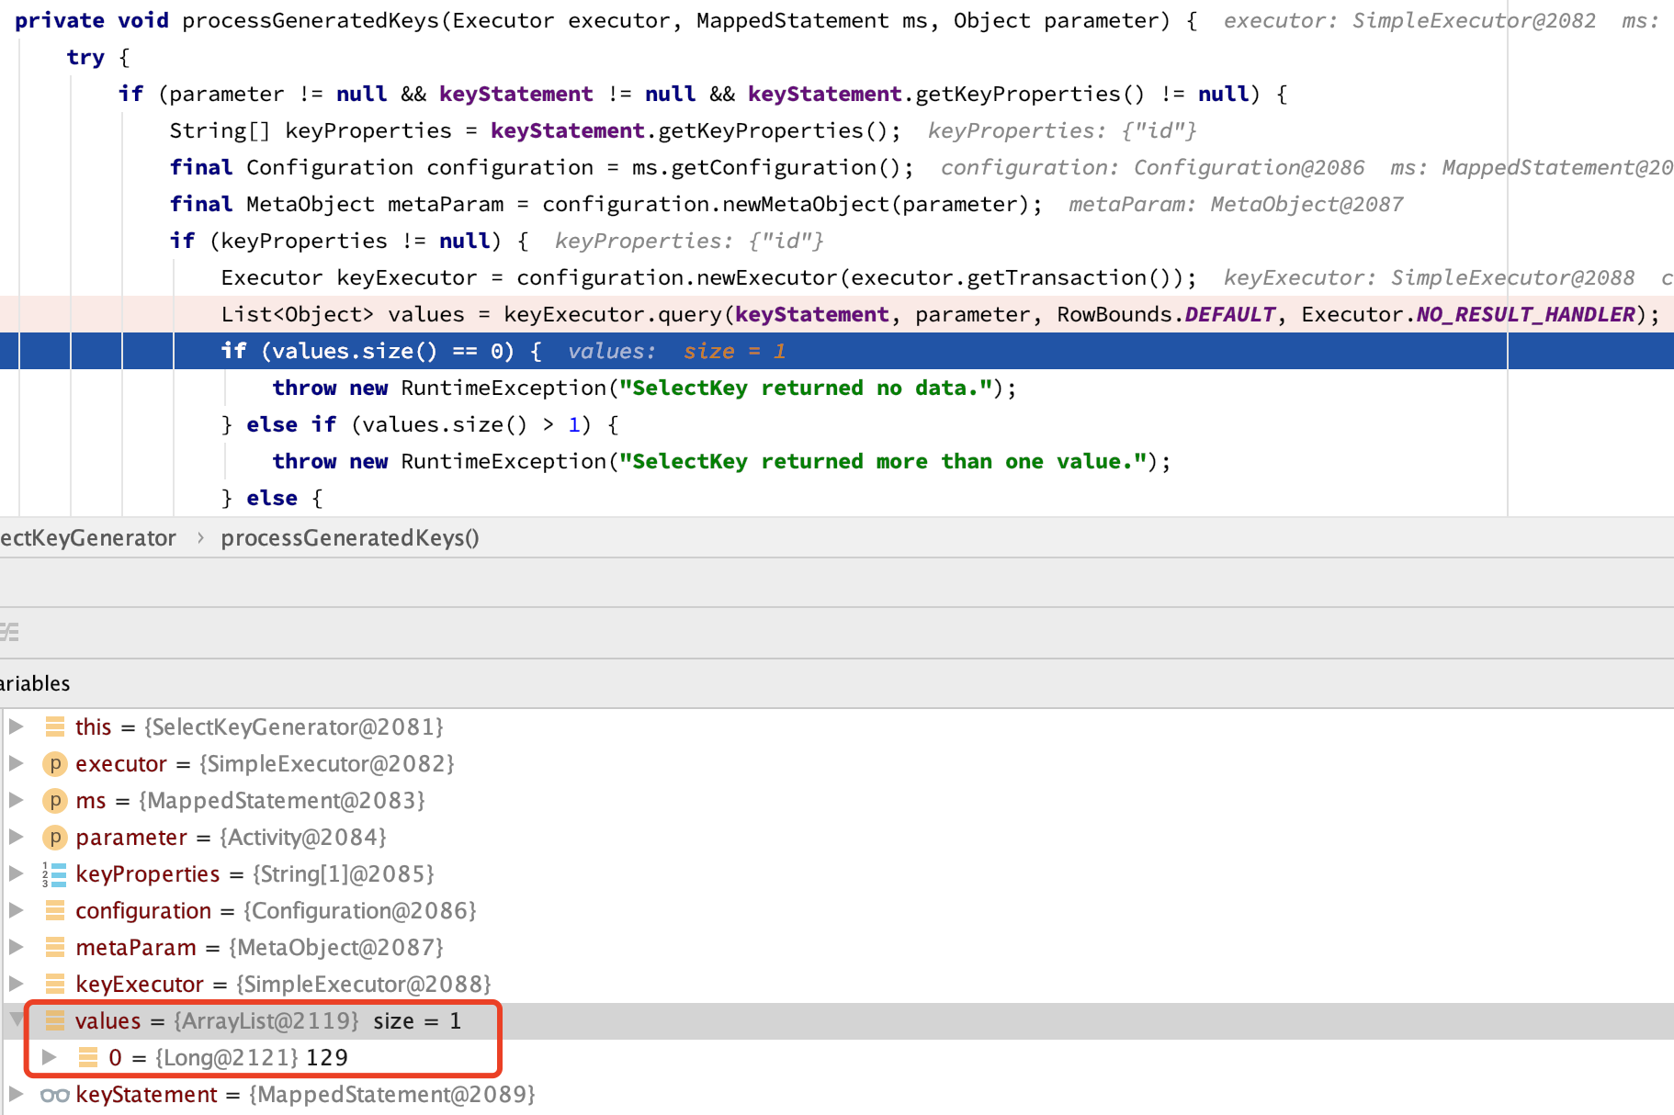Click the processGeneratedKeys method name in signature
1674x1115 pixels.
[311, 20]
